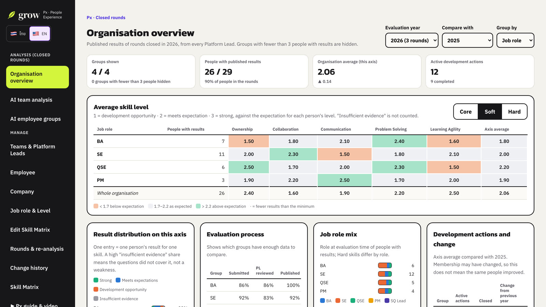Viewport: 546px width, 307px height.
Task: Open the Employee management page
Action: point(38,173)
